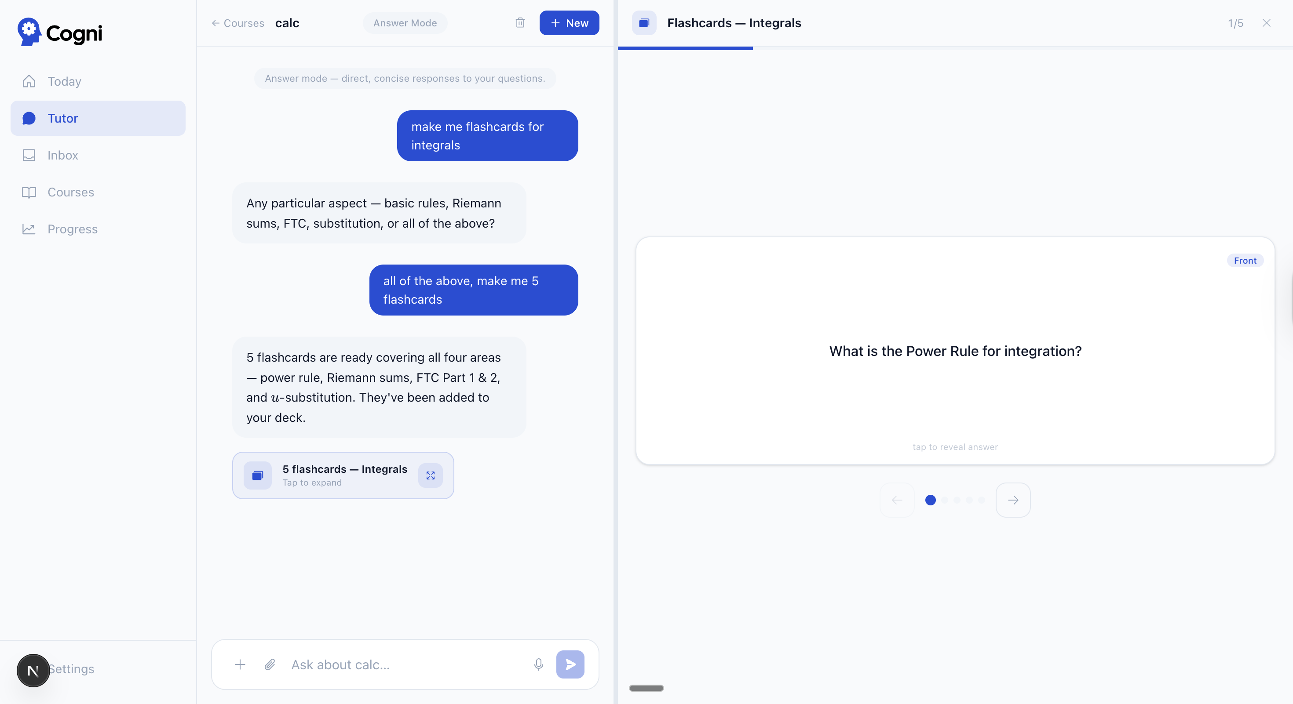Click the 'all of the above' user message
The height and width of the screenshot is (704, 1293).
(x=473, y=290)
